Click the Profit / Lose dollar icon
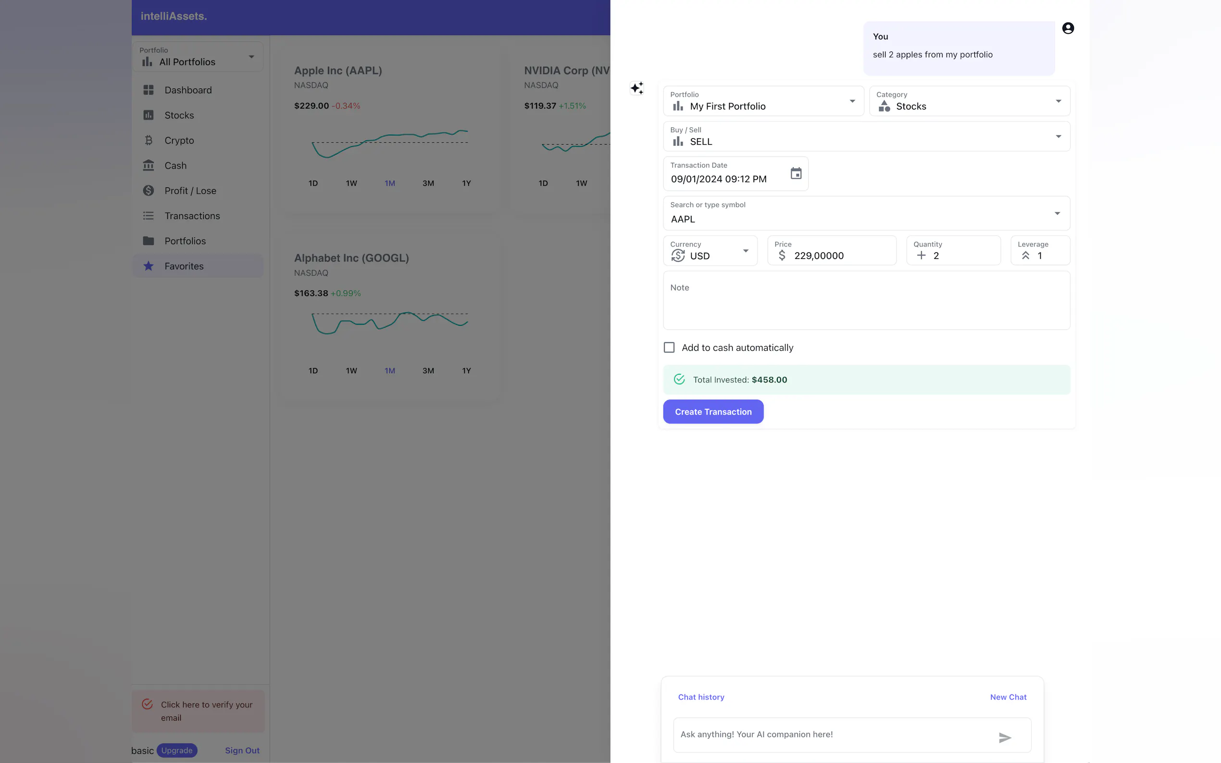The height and width of the screenshot is (763, 1221). coord(149,191)
